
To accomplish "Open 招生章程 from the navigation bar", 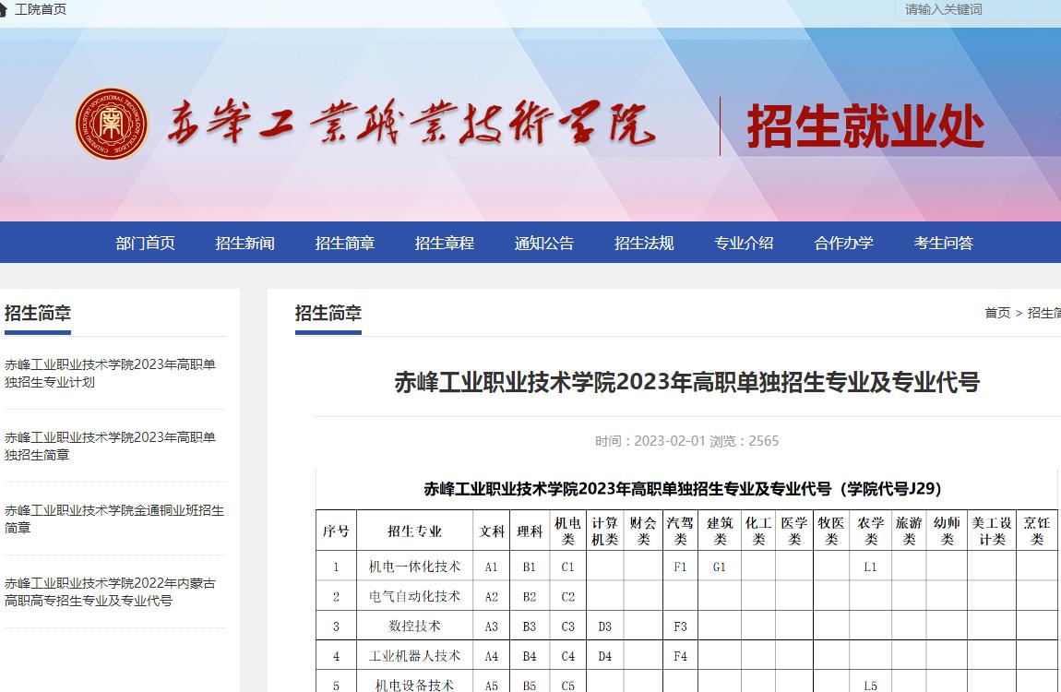I will (445, 243).
